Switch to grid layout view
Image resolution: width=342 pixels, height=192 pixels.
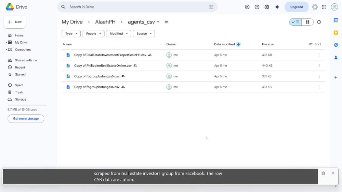[x=307, y=22]
